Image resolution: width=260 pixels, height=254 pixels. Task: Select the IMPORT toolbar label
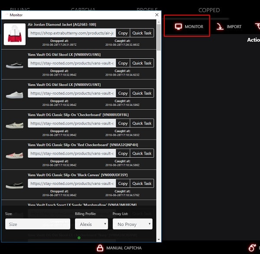[x=234, y=27]
